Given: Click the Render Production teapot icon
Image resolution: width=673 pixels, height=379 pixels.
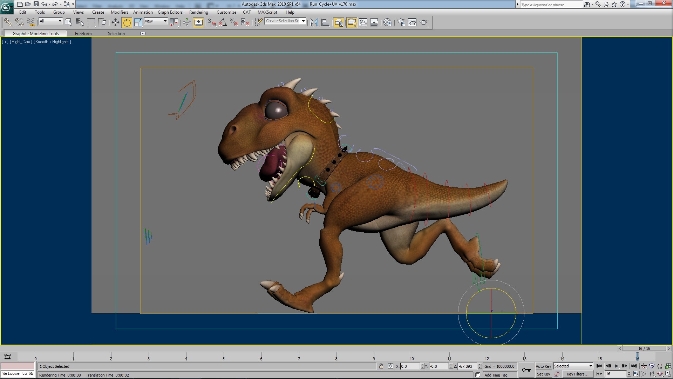Looking at the screenshot, I should pos(424,22).
